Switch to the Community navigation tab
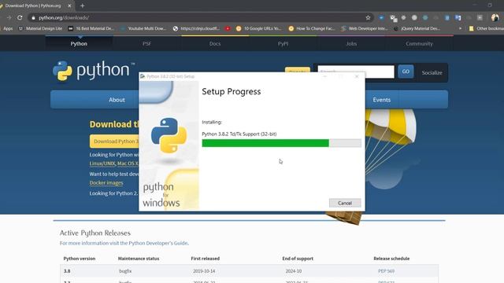This screenshot has height=283, width=504. [x=419, y=44]
